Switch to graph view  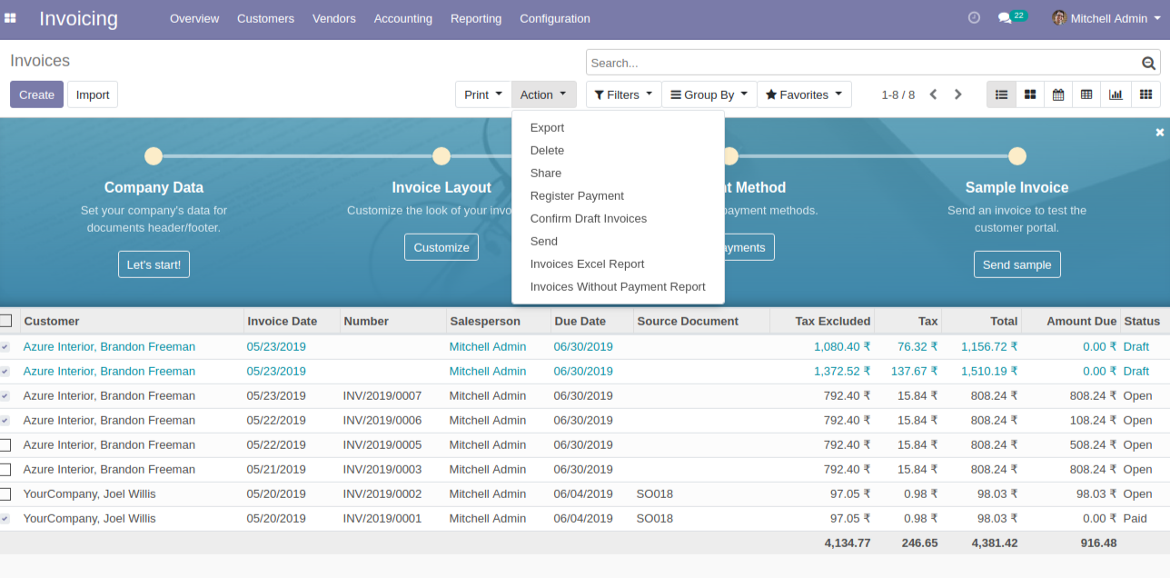(x=1115, y=95)
